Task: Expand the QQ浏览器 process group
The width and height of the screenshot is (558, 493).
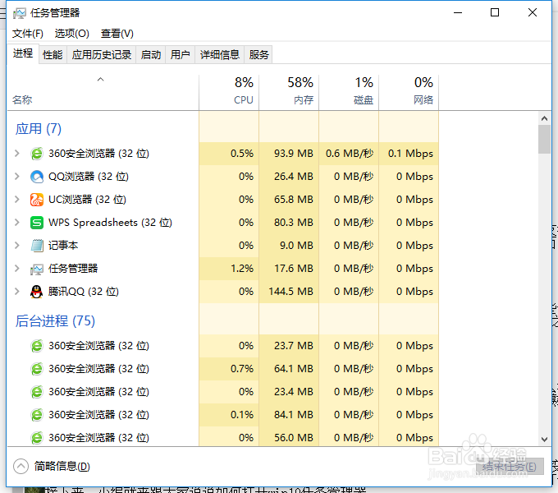Action: [x=17, y=177]
